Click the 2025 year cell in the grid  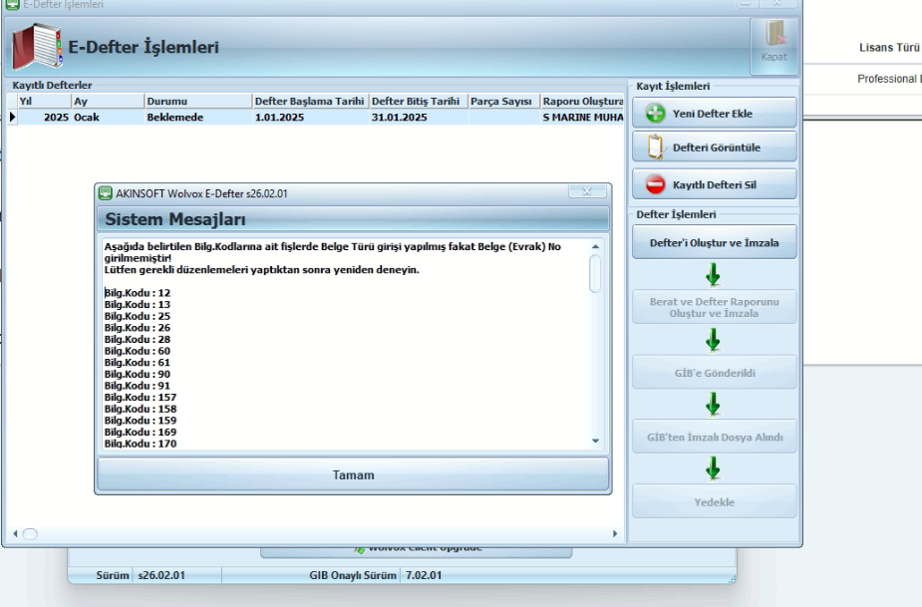[44, 117]
